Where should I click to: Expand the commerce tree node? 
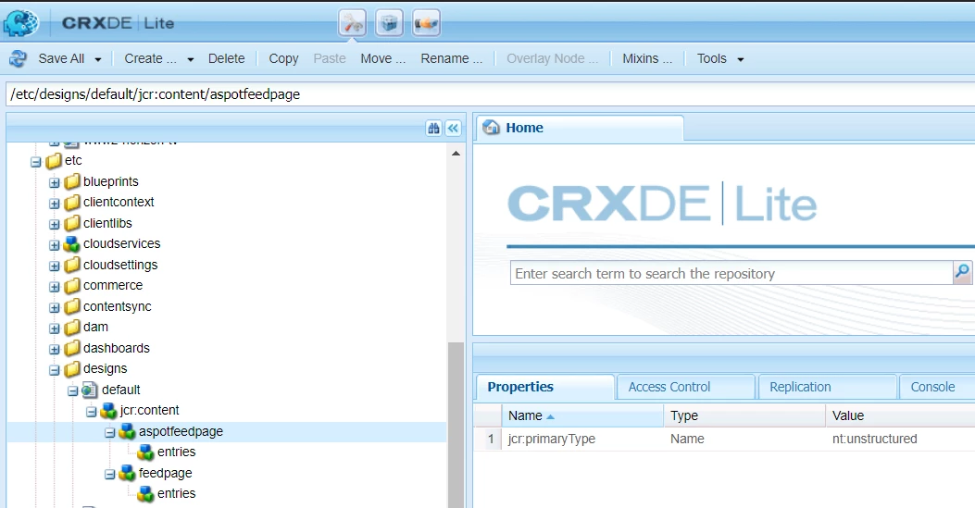[x=55, y=287]
